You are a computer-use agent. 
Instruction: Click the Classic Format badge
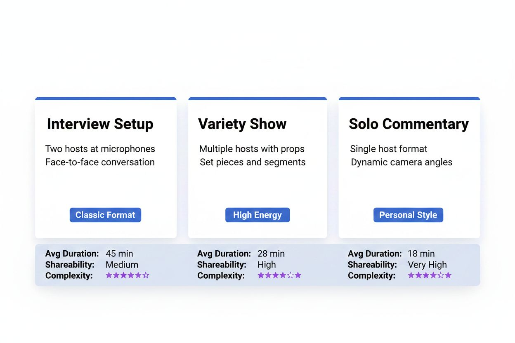click(x=105, y=215)
